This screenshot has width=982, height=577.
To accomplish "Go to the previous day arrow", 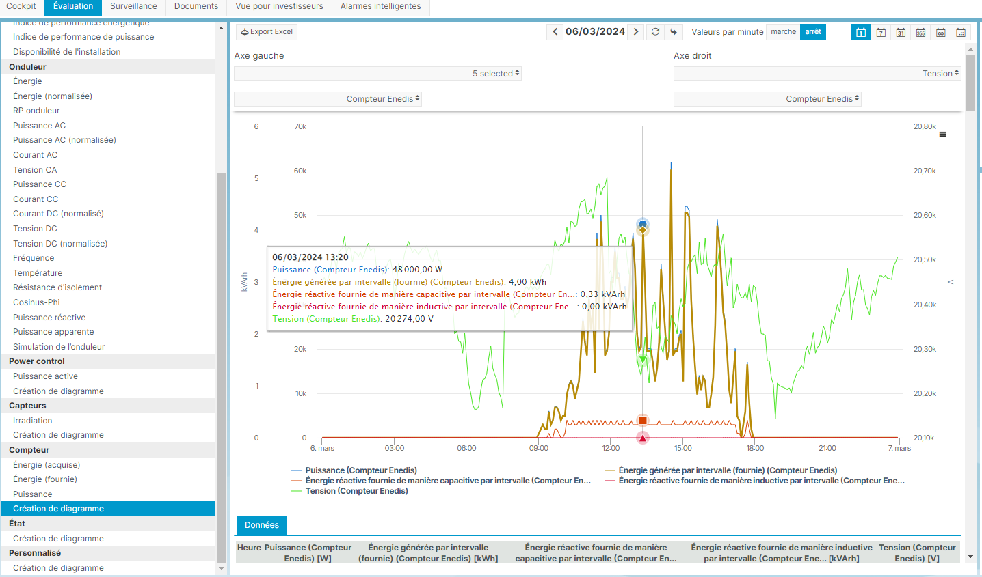I will (x=555, y=32).
